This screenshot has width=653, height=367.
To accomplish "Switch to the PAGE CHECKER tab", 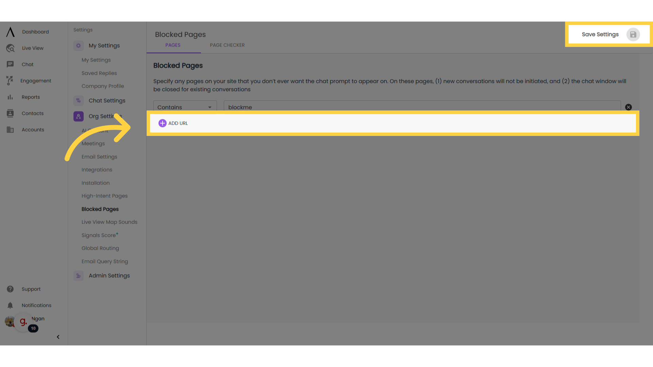I will (x=228, y=45).
